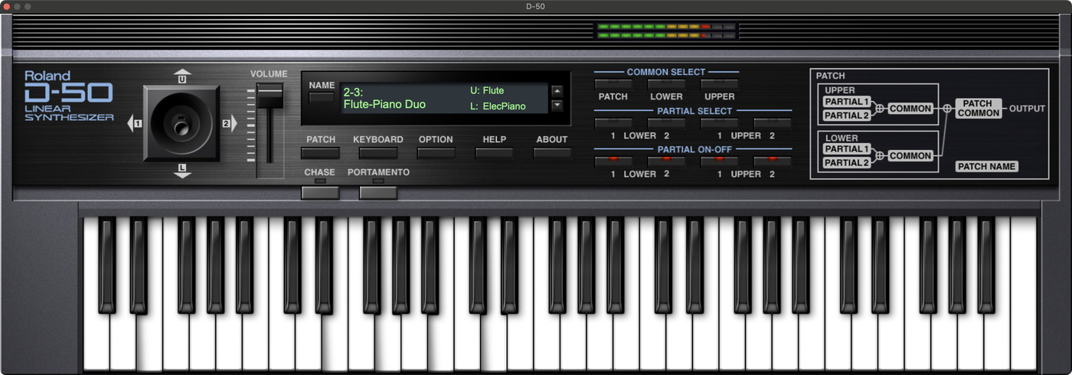1072x375 pixels.
Task: Click the PATCH NAME block
Action: coord(987,166)
